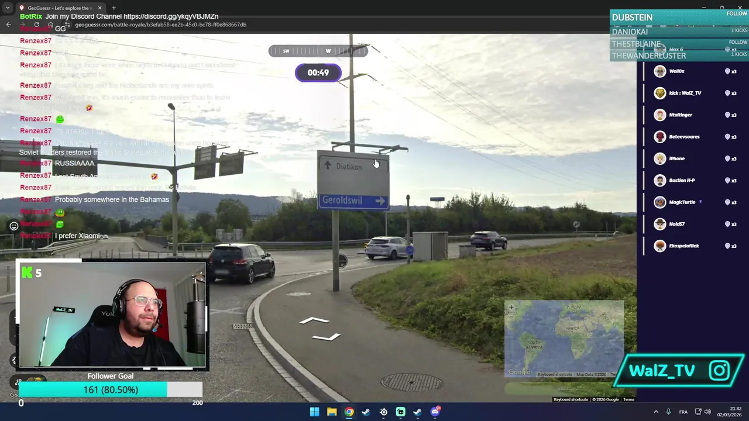
Task: Click Nold57 player avatar
Action: click(x=660, y=224)
